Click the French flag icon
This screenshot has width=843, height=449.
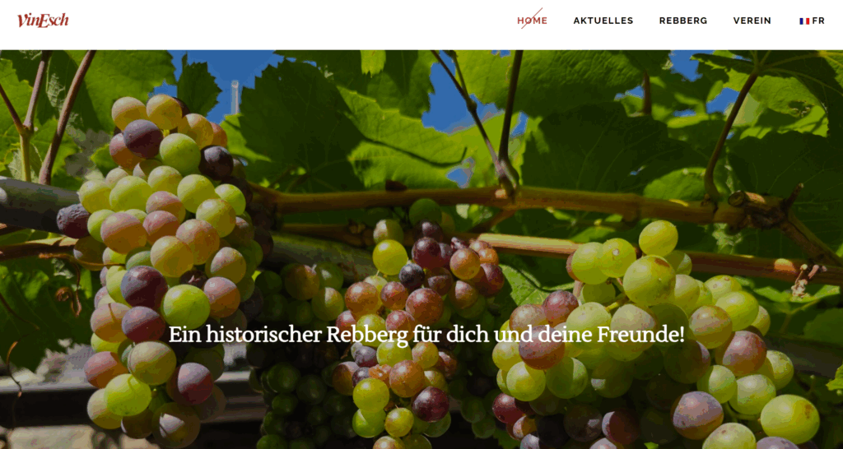(804, 21)
